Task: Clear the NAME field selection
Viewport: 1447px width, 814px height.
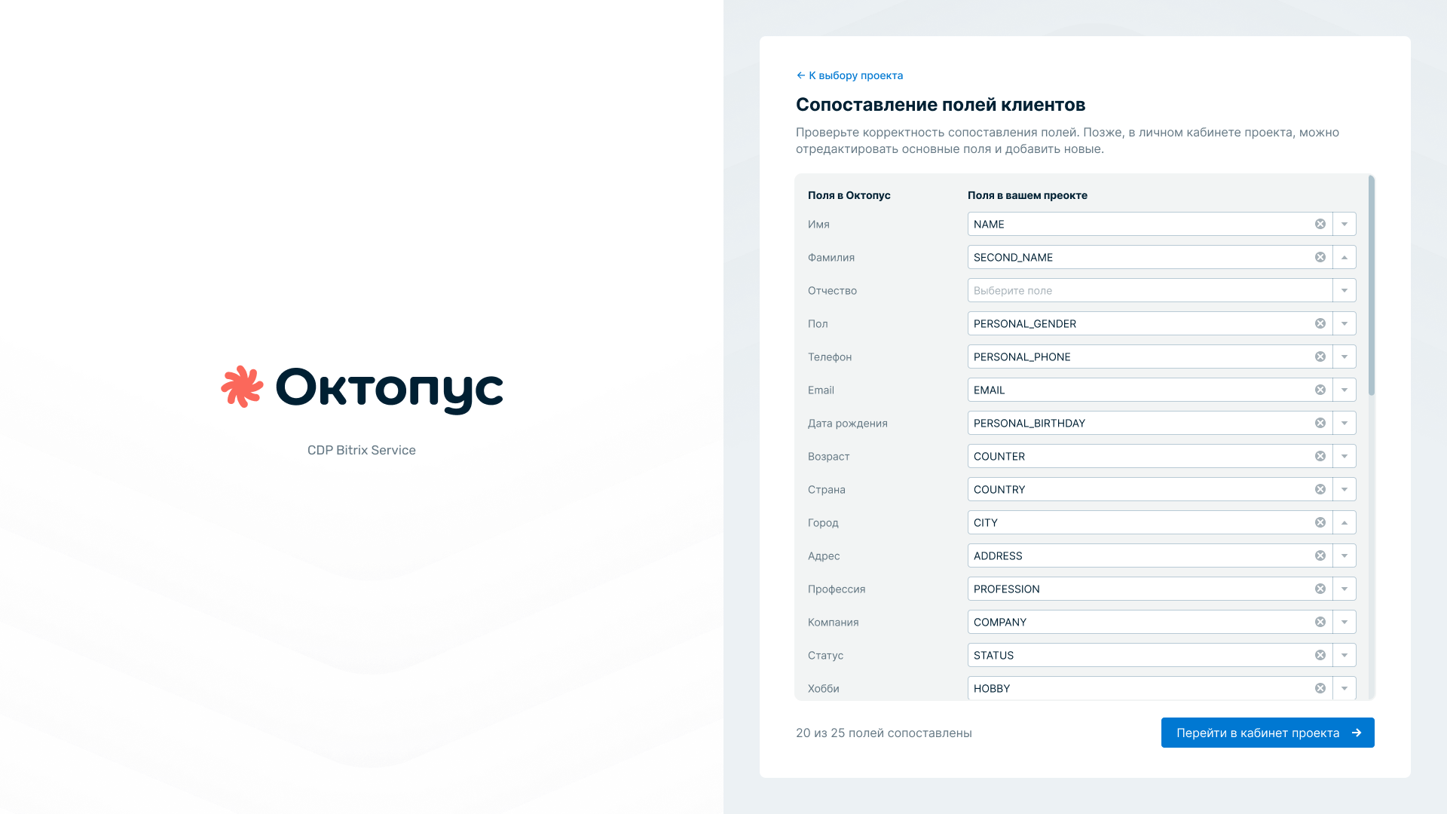Action: click(1320, 224)
